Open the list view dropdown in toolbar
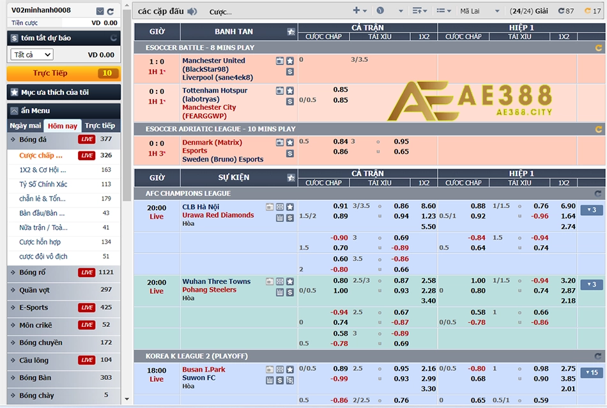Screen dimensions: 607x408 (x=443, y=11)
